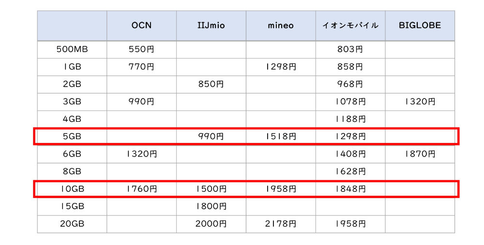Select the 10GB row label
The height and width of the screenshot is (245, 484).
(x=72, y=189)
